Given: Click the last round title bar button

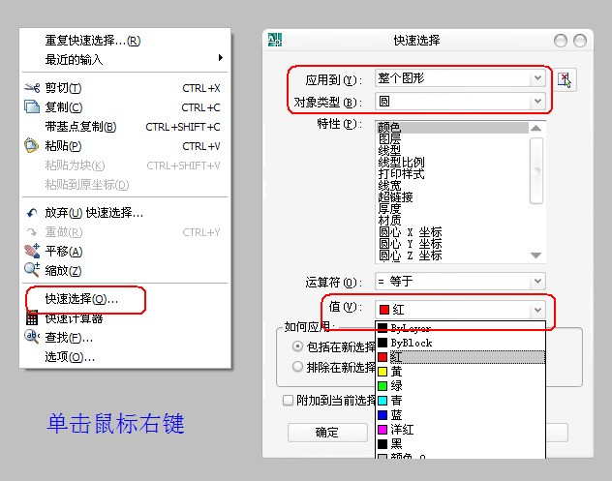Looking at the screenshot, I should point(580,41).
